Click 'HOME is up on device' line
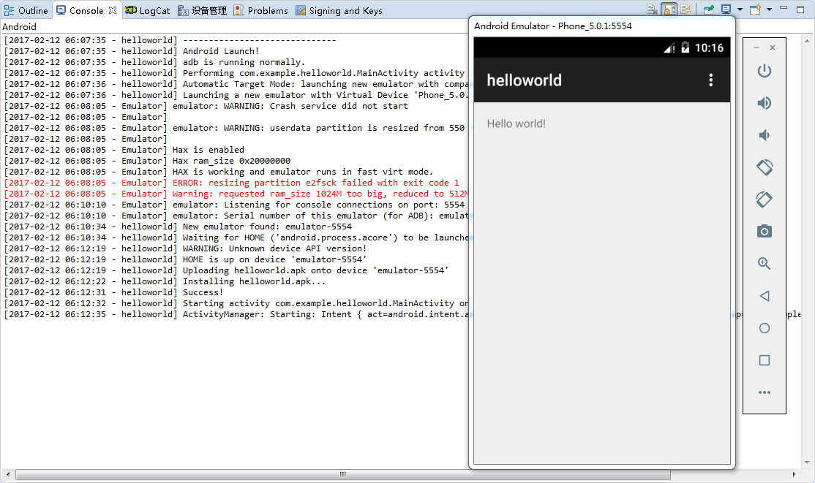Viewport: 815px width, 483px height. (186, 259)
